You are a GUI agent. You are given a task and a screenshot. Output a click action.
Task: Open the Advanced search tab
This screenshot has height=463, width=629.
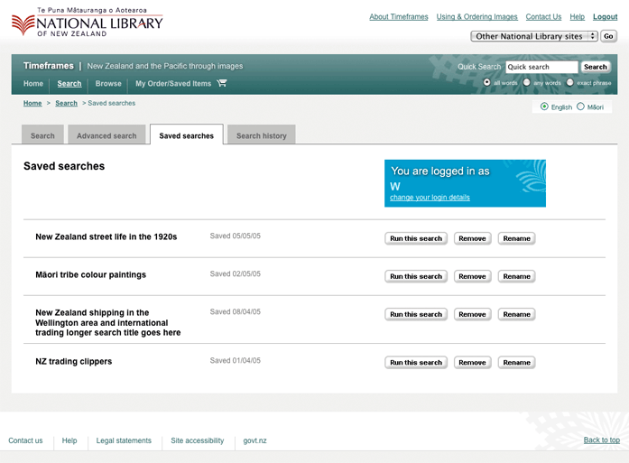(106, 135)
